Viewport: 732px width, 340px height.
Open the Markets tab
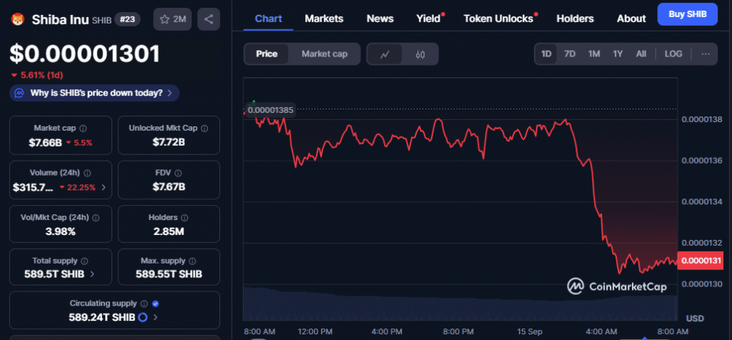(x=324, y=18)
